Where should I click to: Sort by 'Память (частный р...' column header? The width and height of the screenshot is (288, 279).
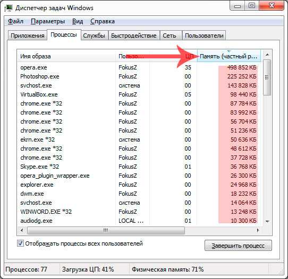[x=229, y=56]
